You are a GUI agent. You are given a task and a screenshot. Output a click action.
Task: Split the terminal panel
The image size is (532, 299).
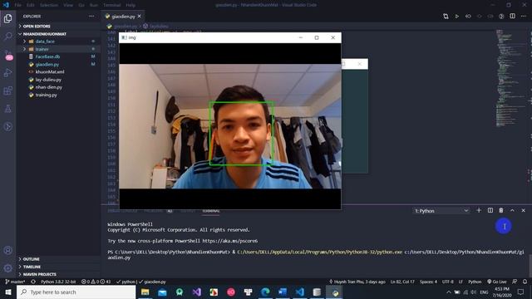490,210
